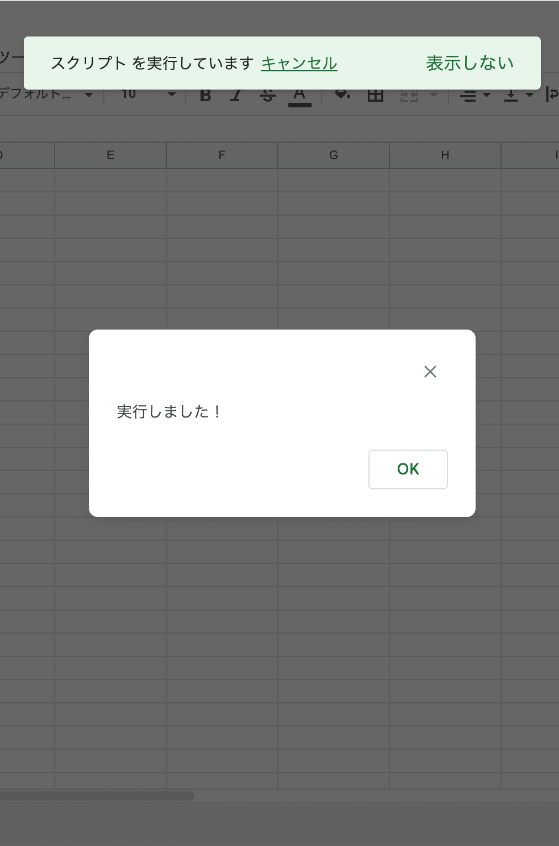Dismiss notification with 表示しない
559x846 pixels.
470,63
